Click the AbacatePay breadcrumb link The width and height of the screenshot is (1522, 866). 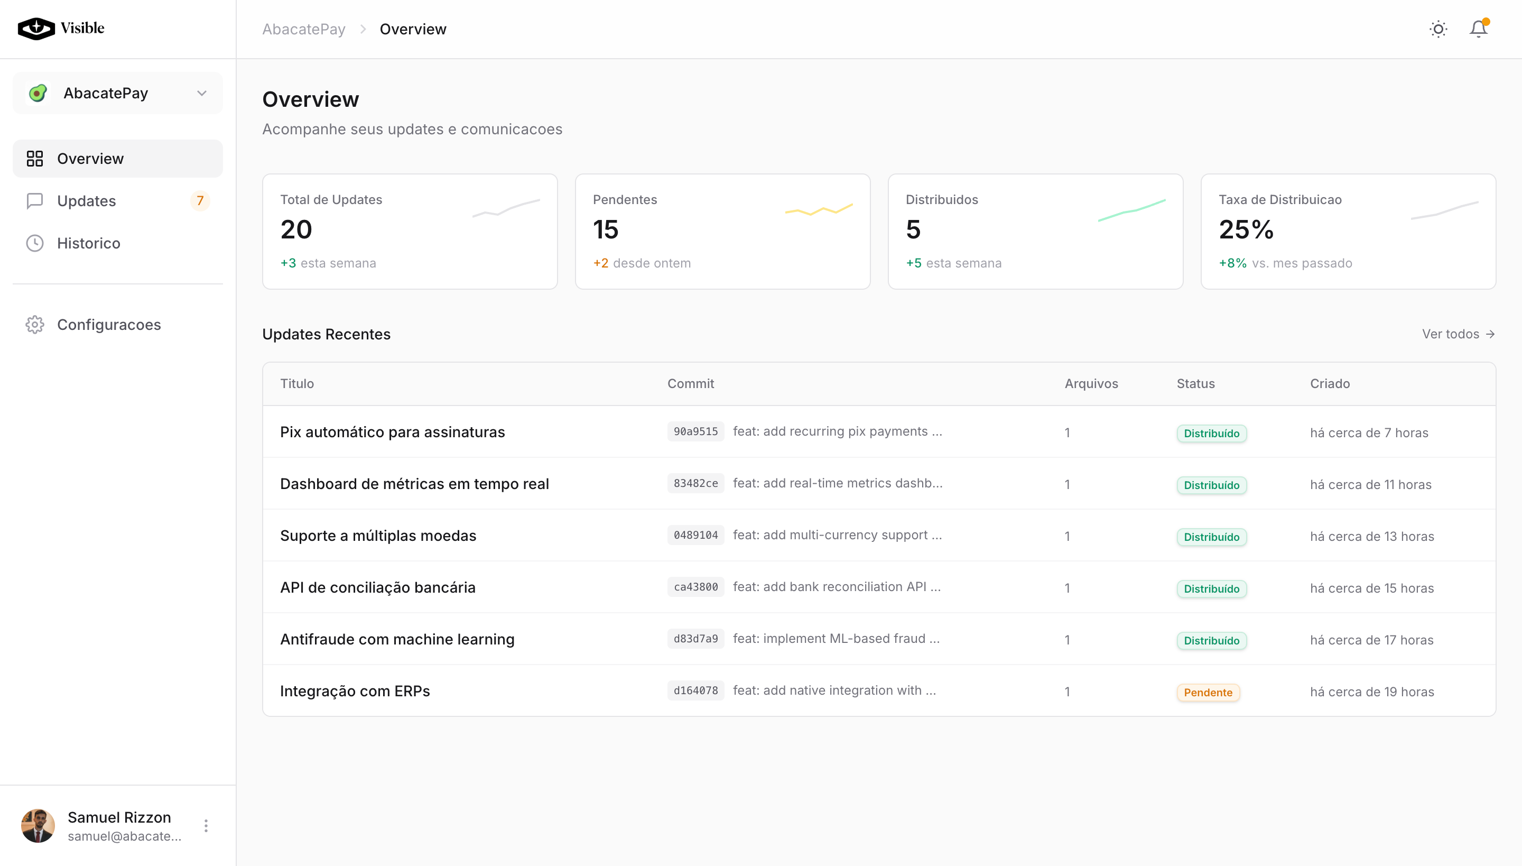click(303, 29)
